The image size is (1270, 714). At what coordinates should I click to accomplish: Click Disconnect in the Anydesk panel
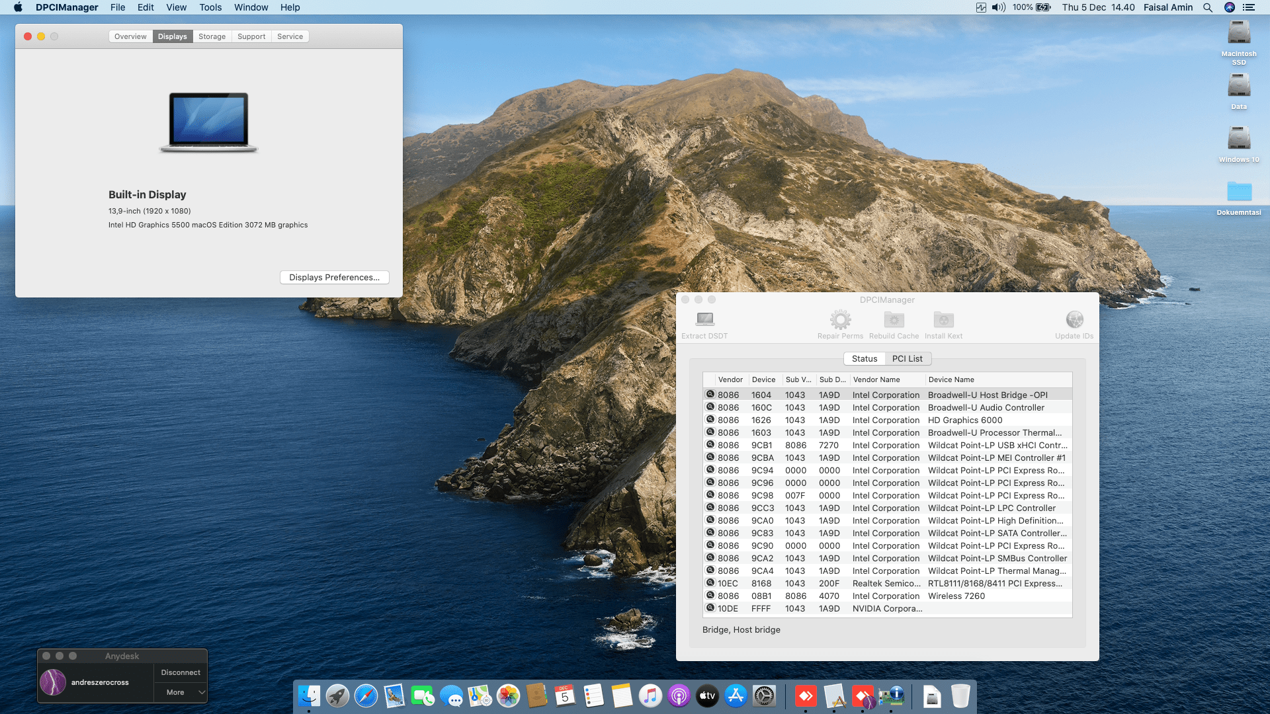(180, 672)
